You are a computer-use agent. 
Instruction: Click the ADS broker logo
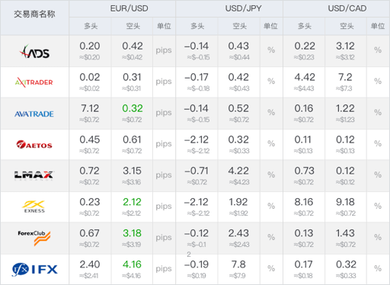coord(34,51)
